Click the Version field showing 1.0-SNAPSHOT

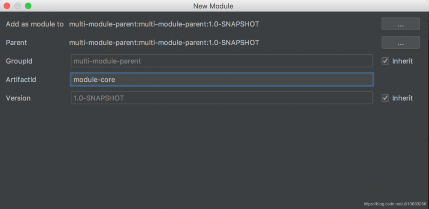pos(221,98)
